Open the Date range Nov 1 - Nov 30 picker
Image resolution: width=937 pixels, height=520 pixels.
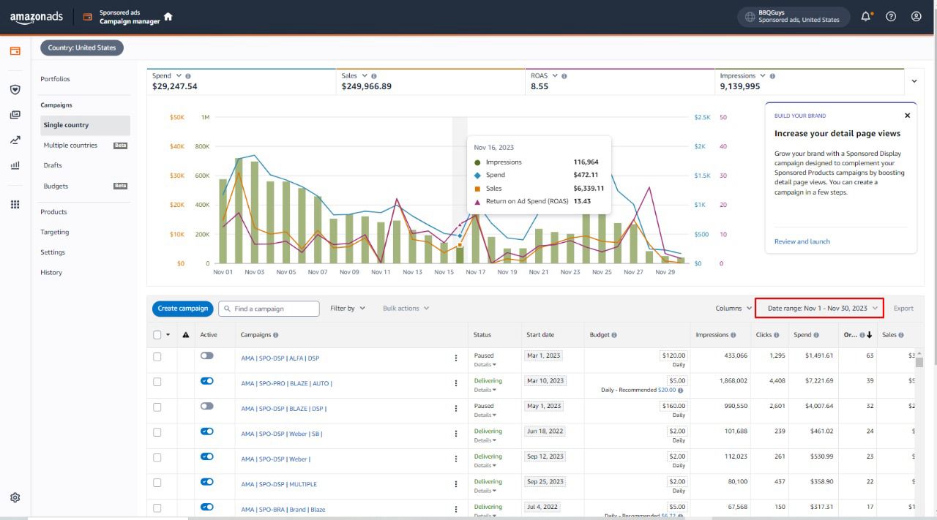click(819, 309)
